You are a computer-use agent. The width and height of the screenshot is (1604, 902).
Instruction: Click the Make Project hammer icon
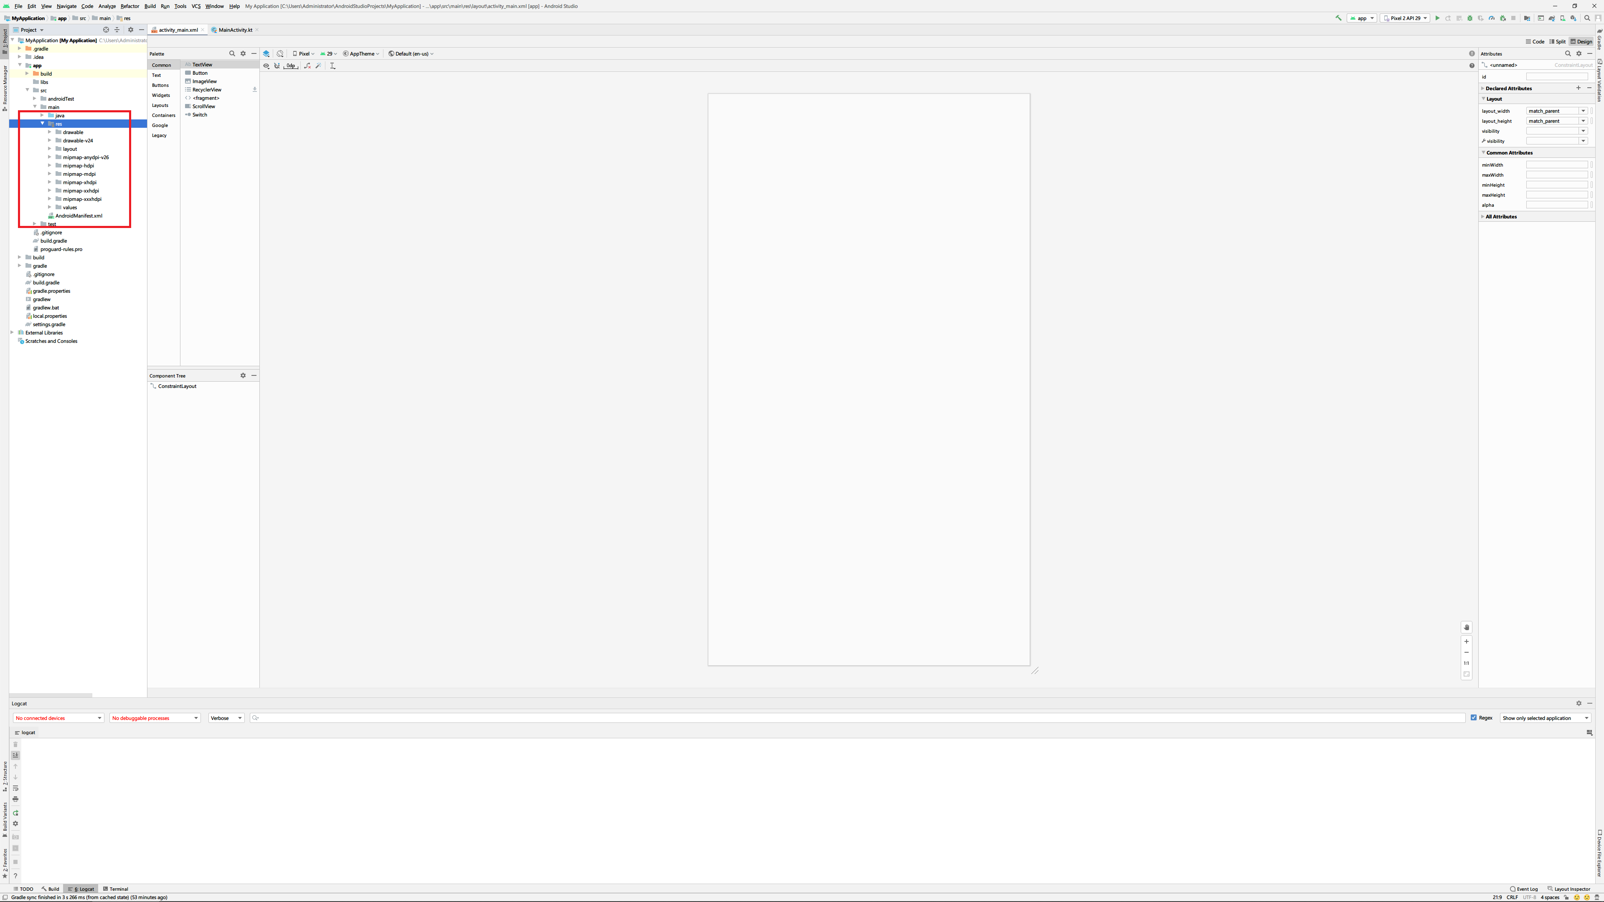(1339, 18)
